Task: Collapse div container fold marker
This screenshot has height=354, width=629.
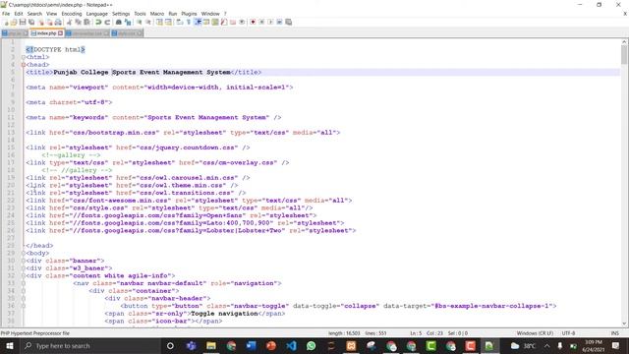Action: click(x=24, y=291)
